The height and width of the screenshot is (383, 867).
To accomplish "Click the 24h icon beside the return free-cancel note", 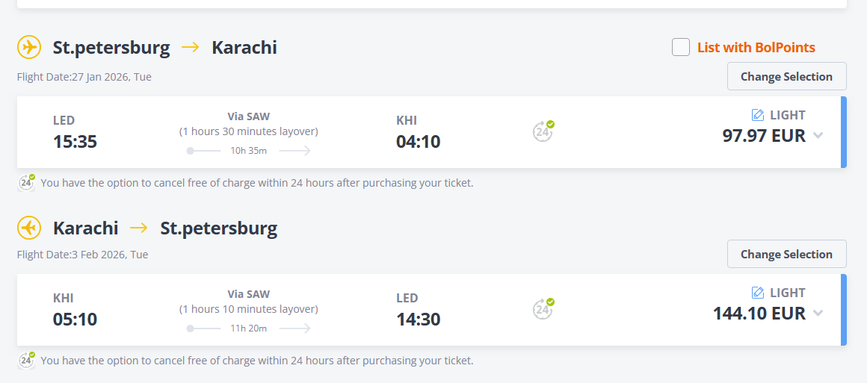I will 27,360.
